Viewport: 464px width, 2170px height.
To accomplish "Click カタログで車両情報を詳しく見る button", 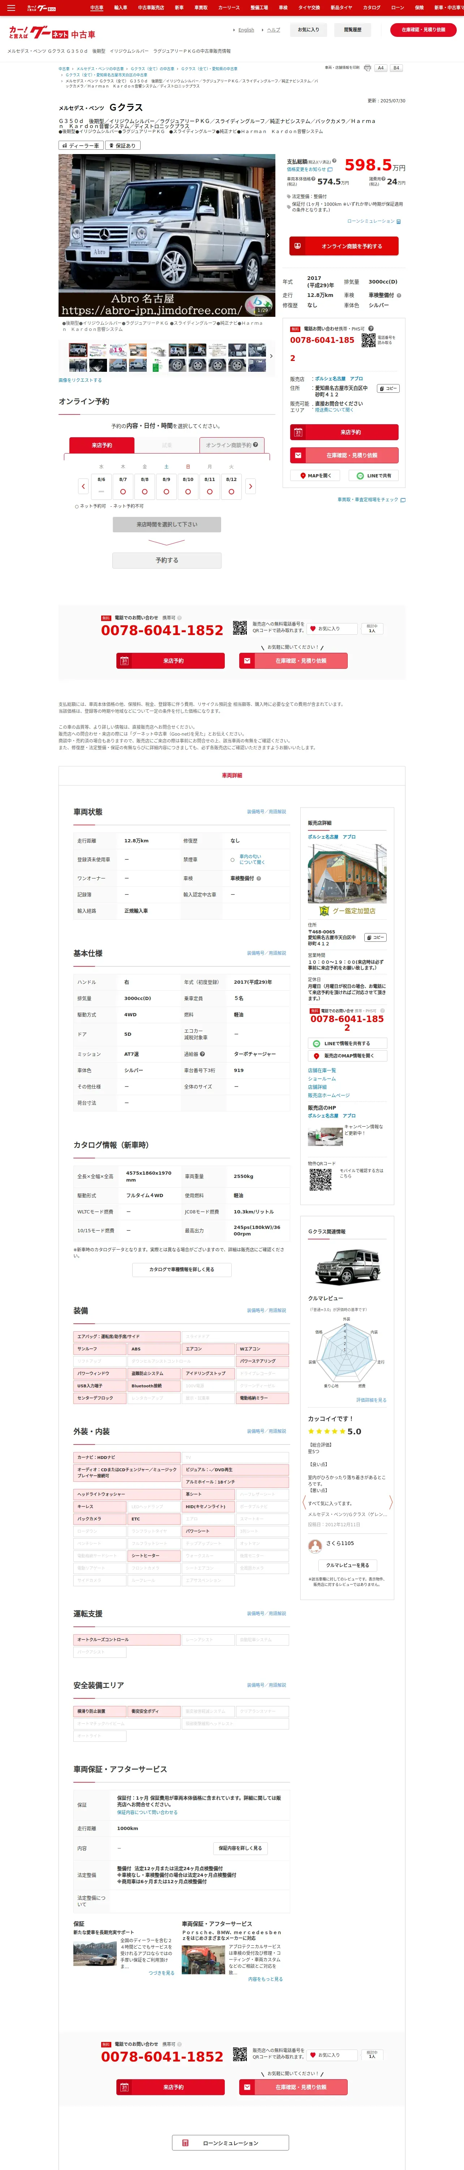I will [x=181, y=1269].
